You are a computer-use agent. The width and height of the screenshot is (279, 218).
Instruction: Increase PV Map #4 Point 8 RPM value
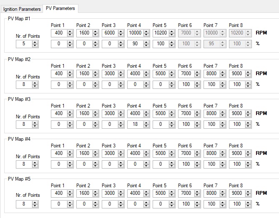248,152
